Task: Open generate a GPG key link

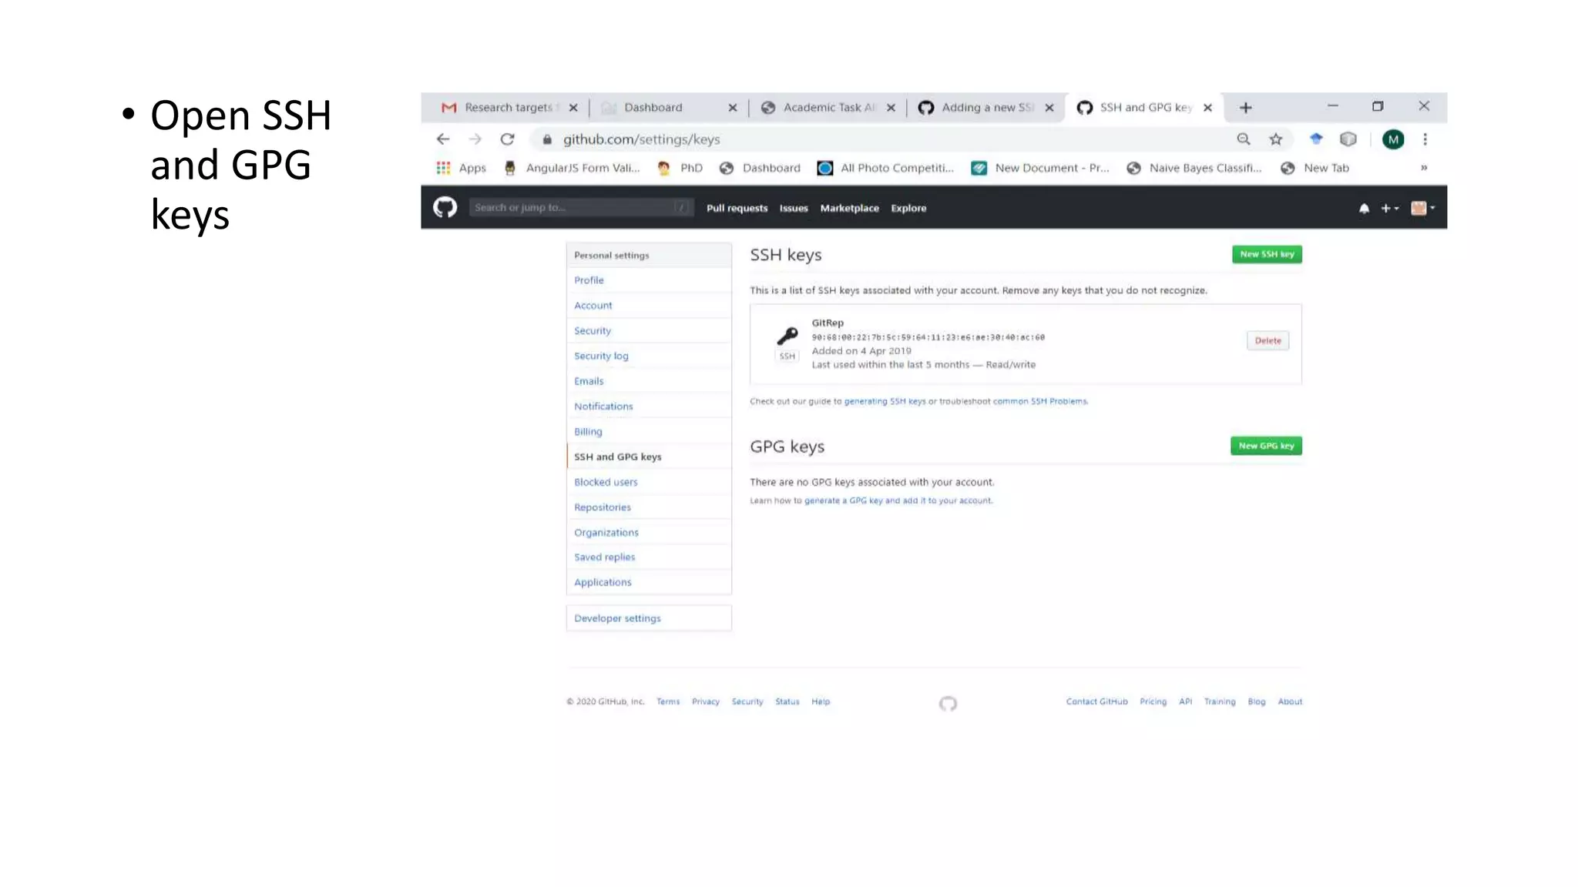Action: [898, 500]
